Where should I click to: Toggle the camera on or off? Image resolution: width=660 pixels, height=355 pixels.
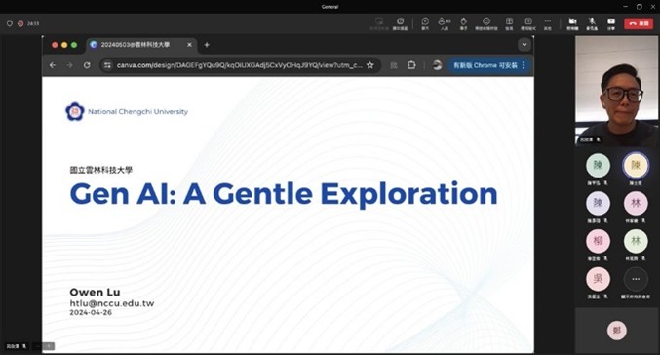pos(572,23)
